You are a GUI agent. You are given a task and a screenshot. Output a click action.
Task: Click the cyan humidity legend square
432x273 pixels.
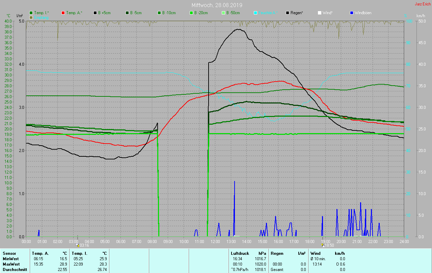(x=255, y=13)
